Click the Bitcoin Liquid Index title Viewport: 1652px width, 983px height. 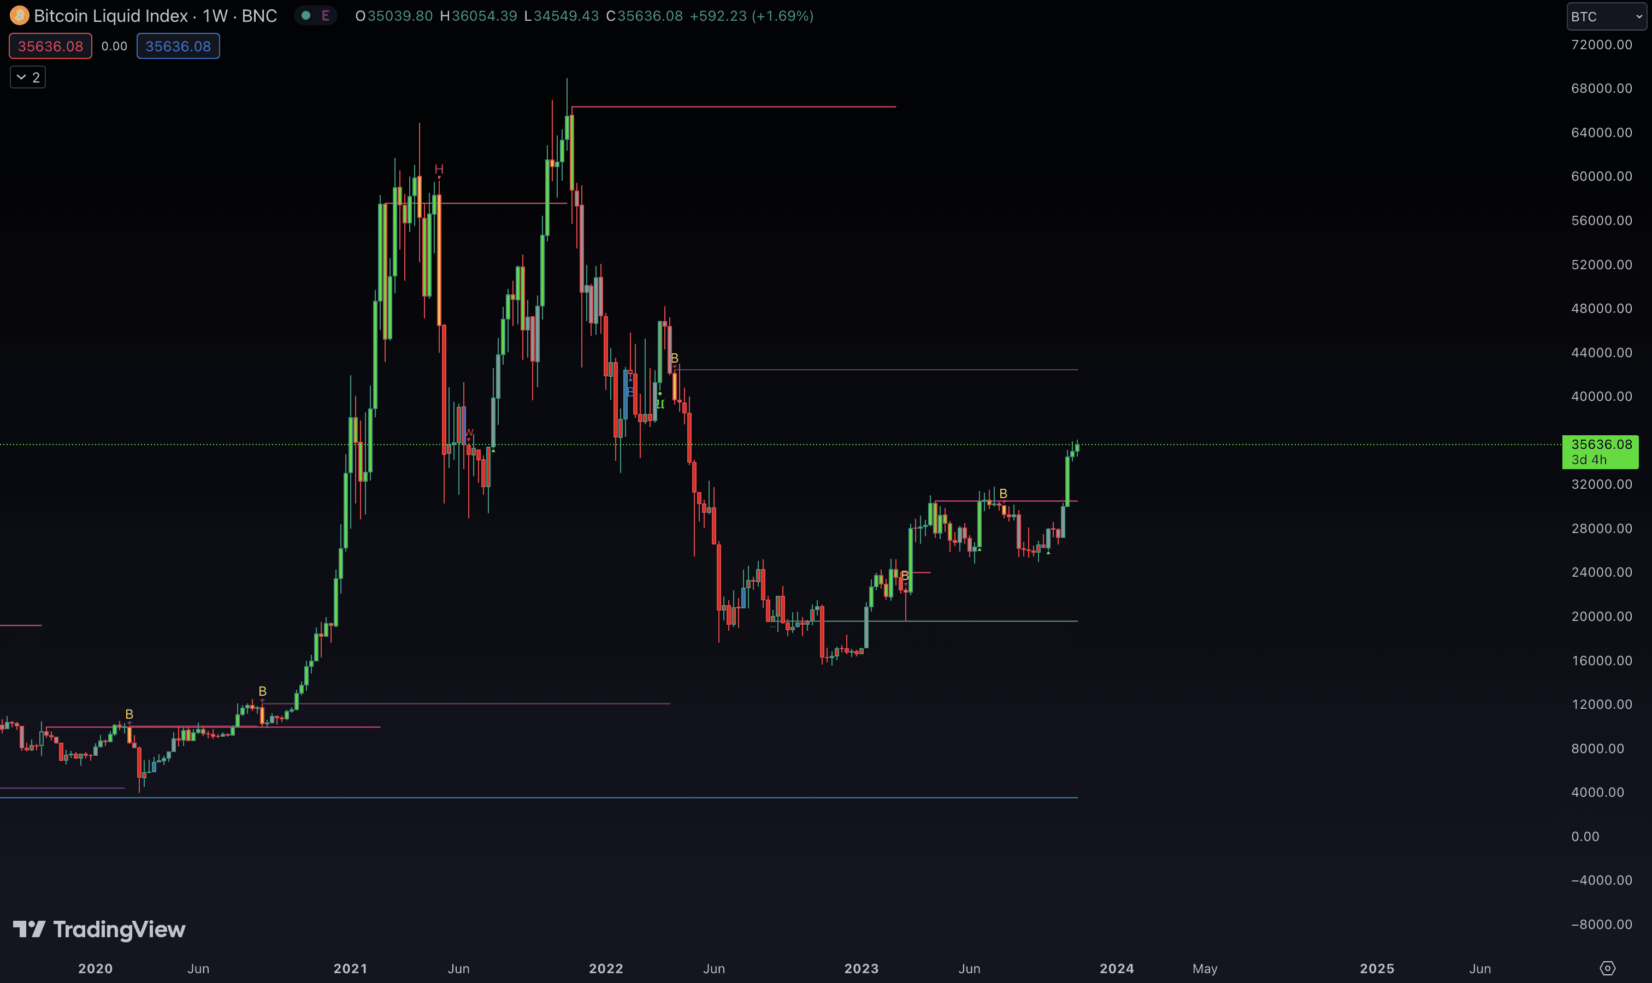click(x=111, y=15)
